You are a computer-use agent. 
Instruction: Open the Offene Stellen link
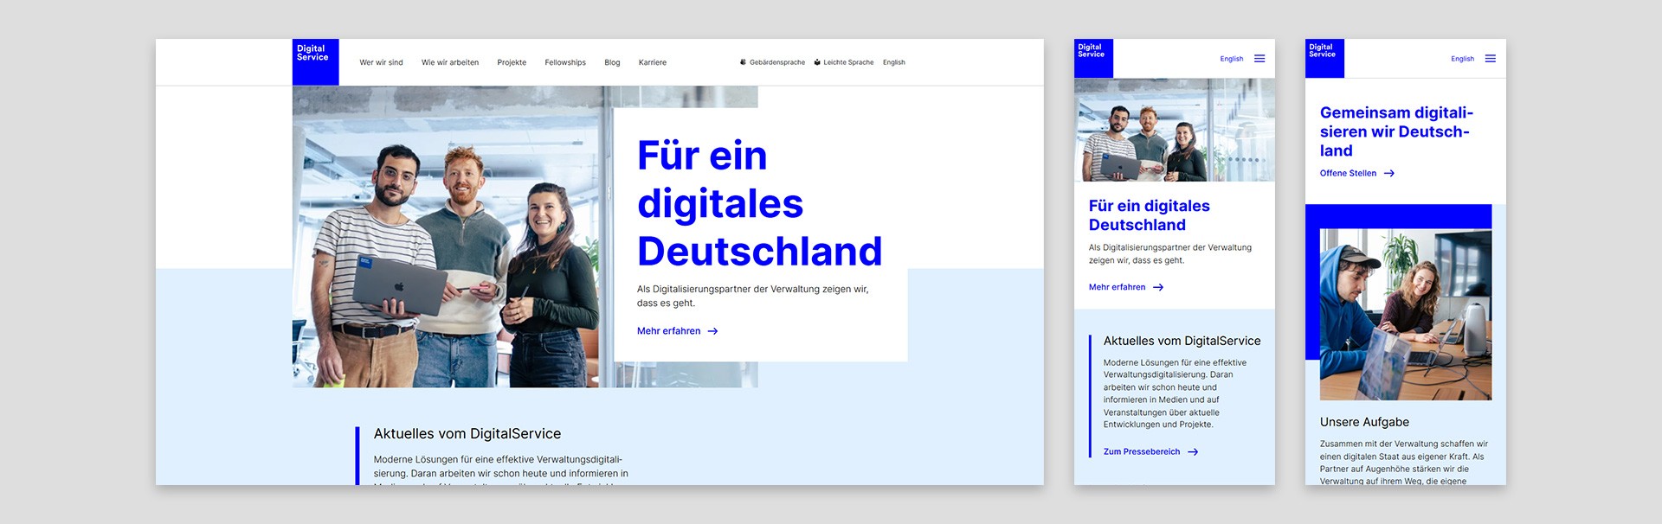pos(1348,173)
